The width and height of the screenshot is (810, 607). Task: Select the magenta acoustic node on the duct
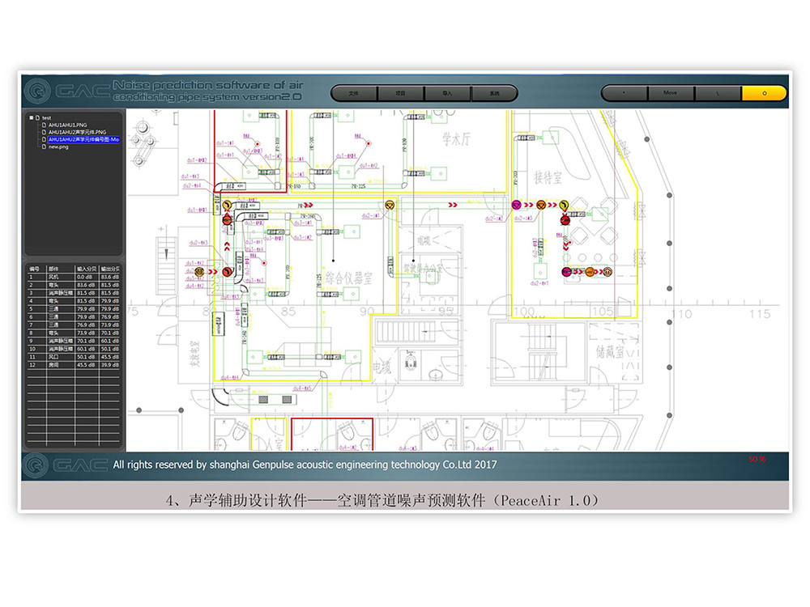516,206
